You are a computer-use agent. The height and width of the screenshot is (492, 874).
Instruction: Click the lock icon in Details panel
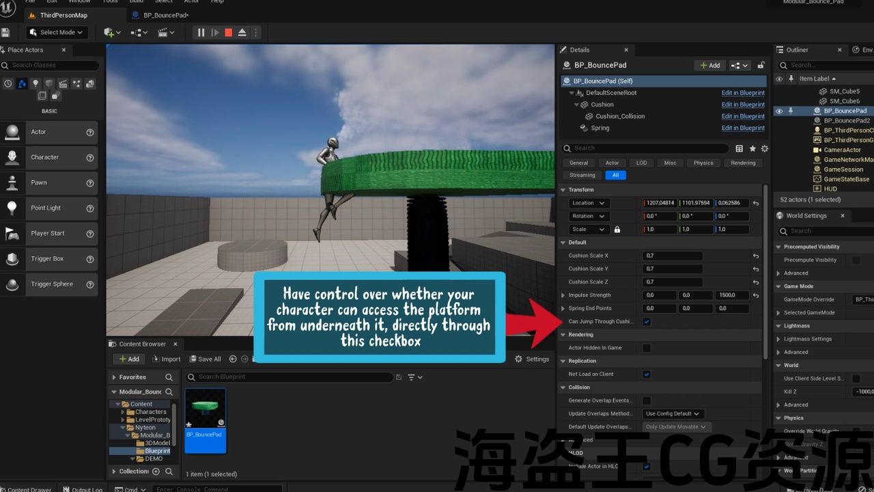[x=761, y=65]
